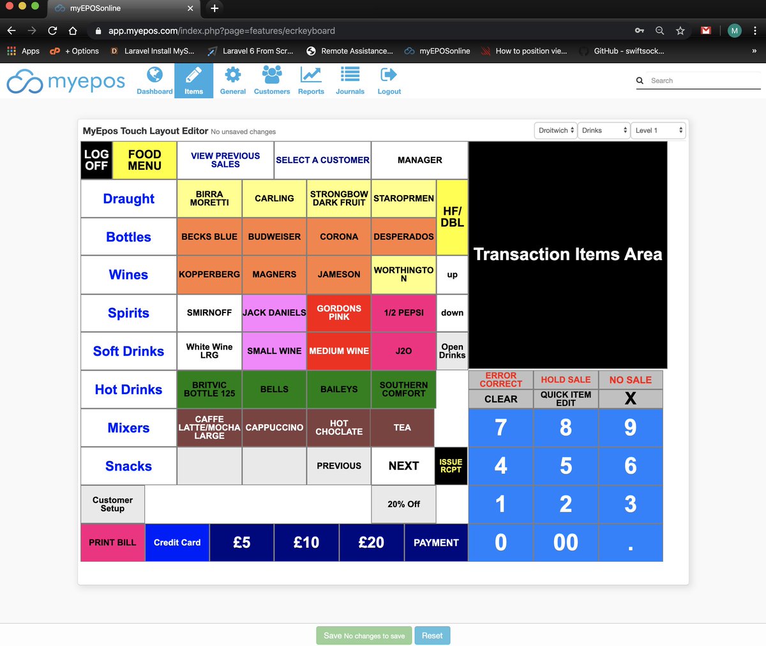Click the PAYMENT key
This screenshot has width=766, height=646.
pyautogui.click(x=436, y=543)
